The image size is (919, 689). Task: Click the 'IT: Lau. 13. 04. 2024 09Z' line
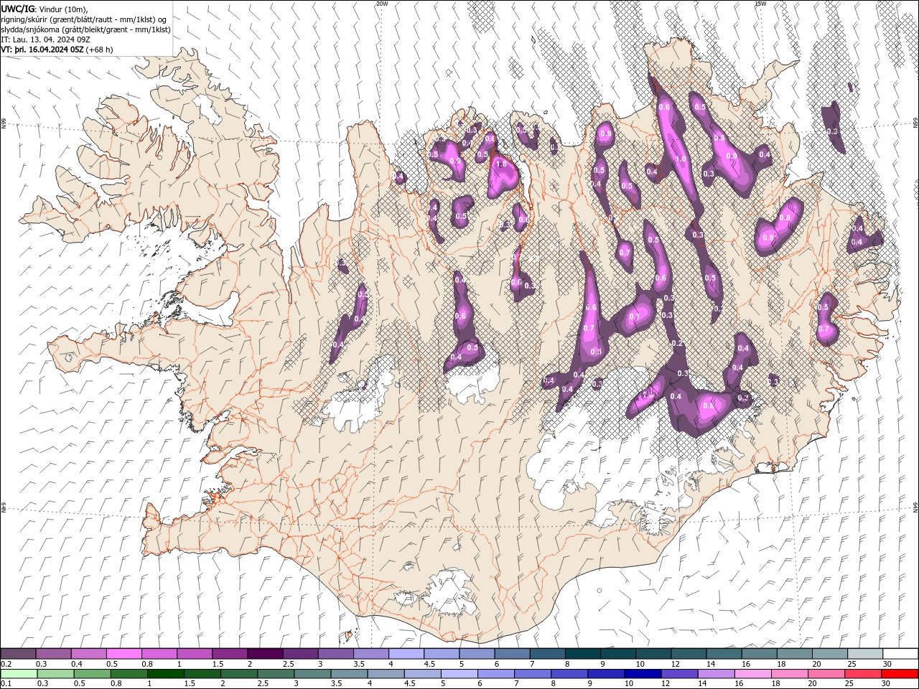click(x=47, y=39)
